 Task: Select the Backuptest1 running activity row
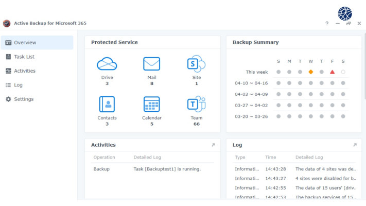pos(152,169)
